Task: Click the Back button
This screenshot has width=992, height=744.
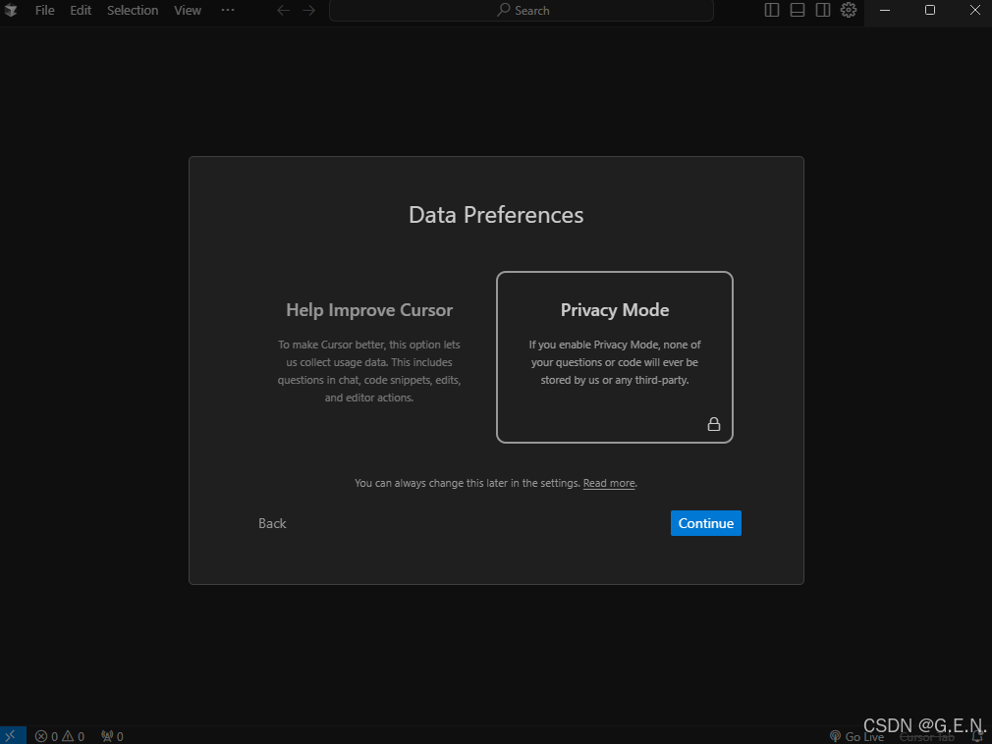Action: coord(272,523)
